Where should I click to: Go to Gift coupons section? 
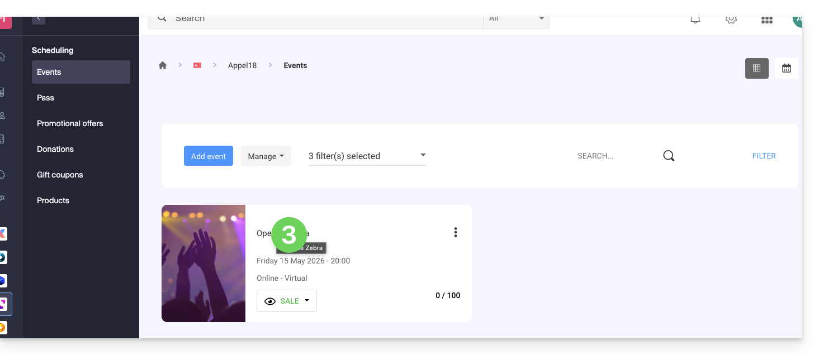point(60,175)
